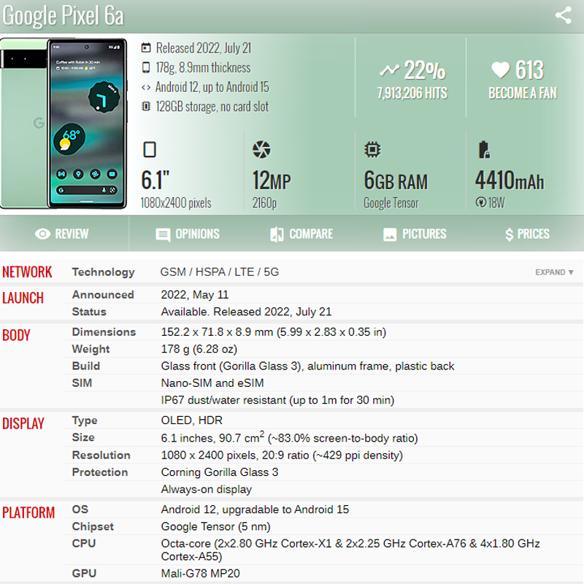Click the calendar icon by Released date
The height and width of the screenshot is (584, 584).
(x=146, y=47)
